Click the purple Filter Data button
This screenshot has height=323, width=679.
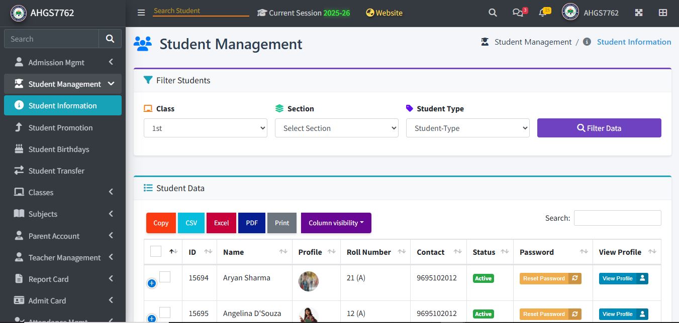[x=599, y=128]
